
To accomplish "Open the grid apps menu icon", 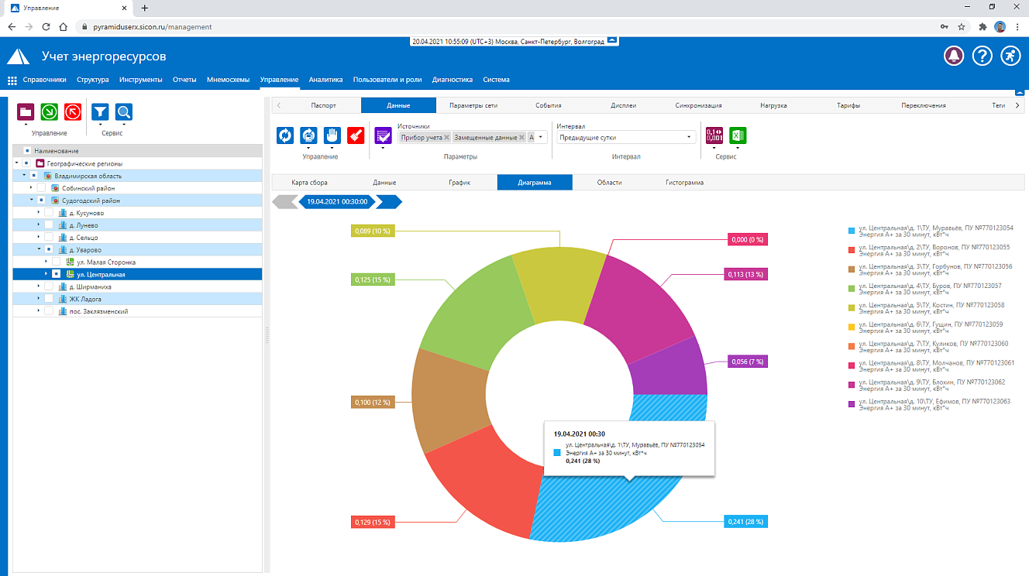I will (12, 80).
